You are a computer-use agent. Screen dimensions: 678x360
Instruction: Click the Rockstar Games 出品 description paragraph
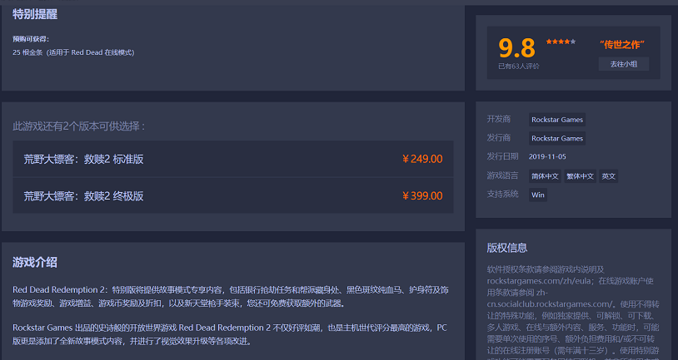[230, 334]
